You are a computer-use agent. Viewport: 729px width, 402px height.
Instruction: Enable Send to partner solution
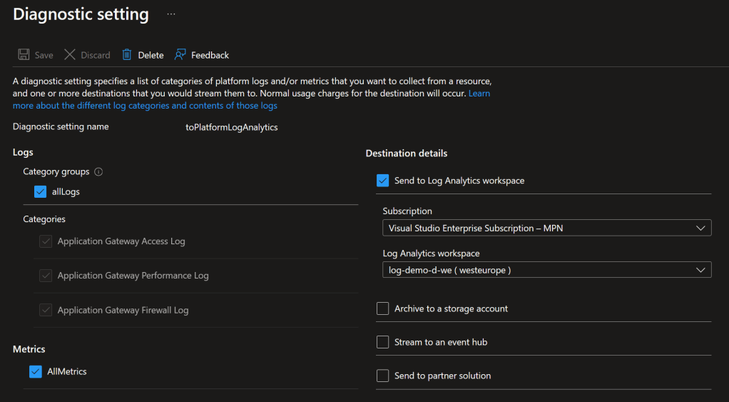coord(383,376)
